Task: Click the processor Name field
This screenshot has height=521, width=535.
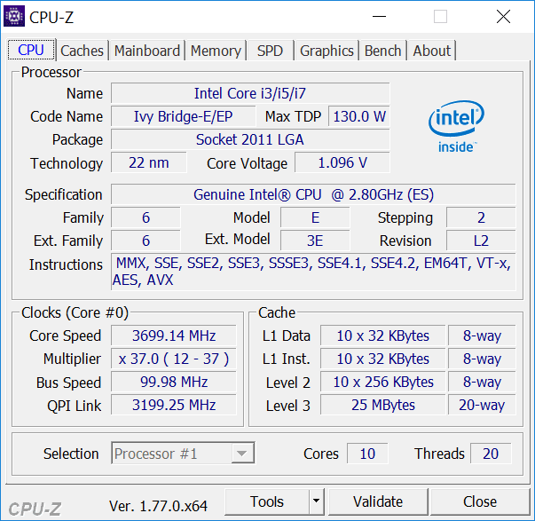Action: click(250, 93)
